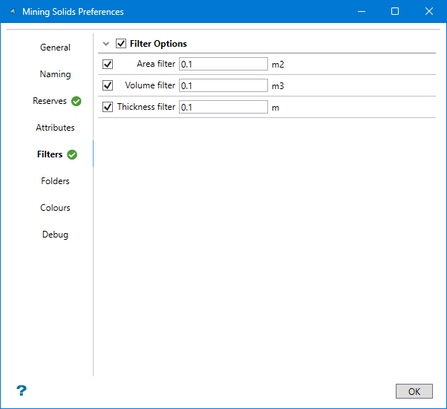Switch to the Naming tab

[x=55, y=74]
